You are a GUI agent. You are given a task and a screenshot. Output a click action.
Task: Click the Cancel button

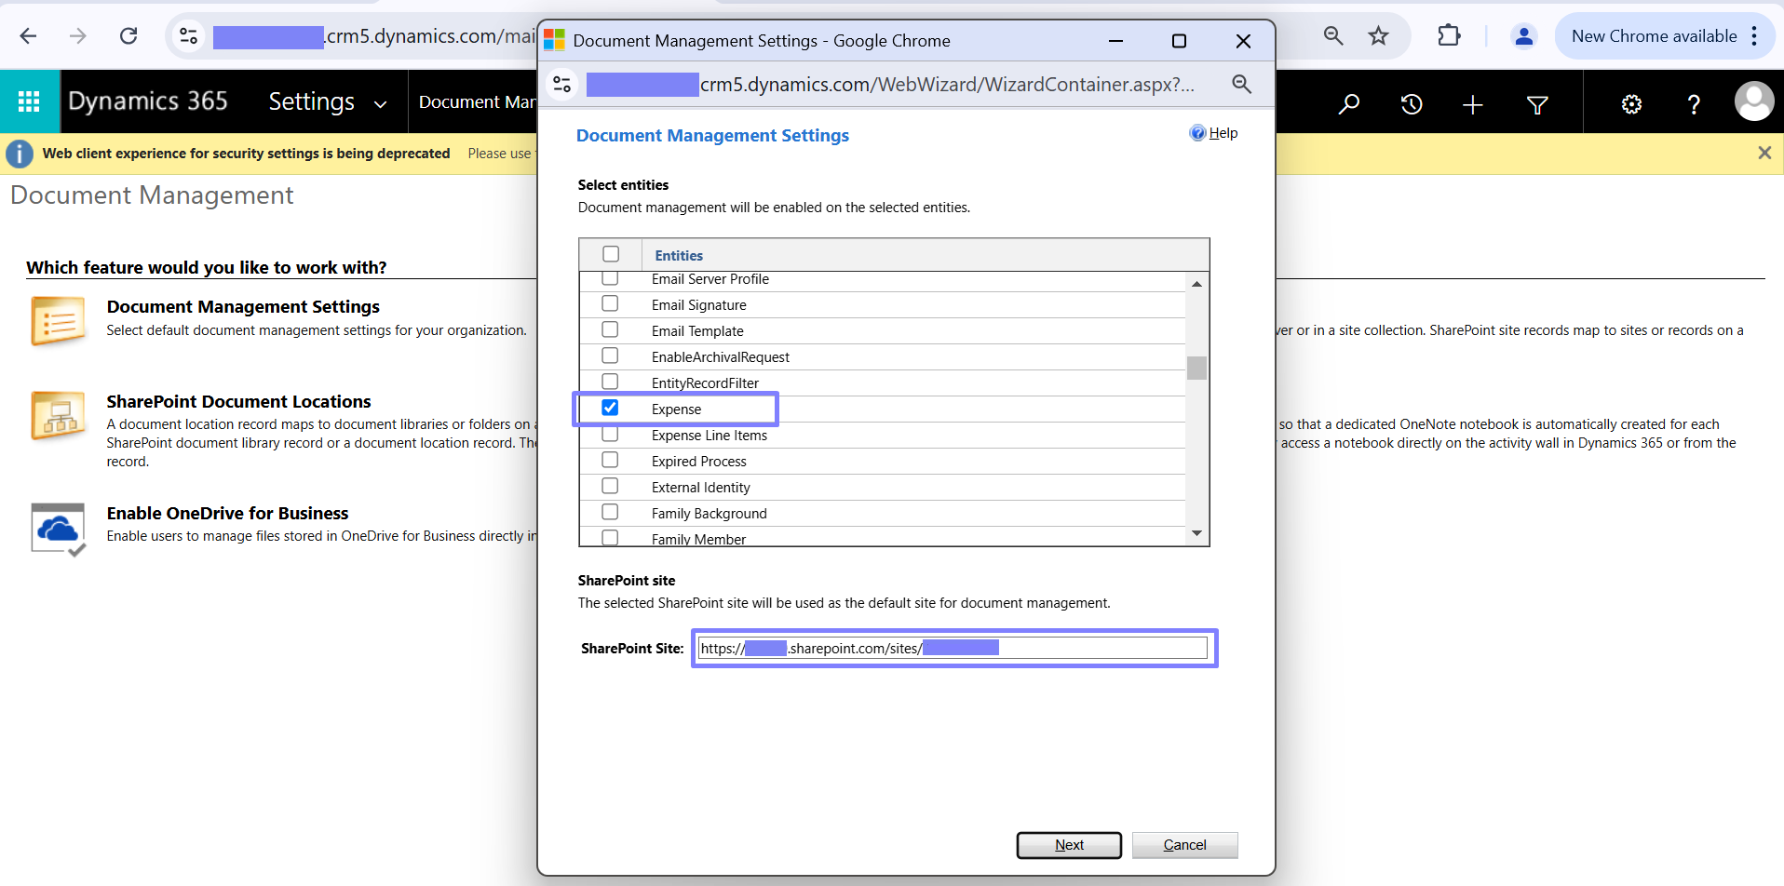pos(1184,845)
